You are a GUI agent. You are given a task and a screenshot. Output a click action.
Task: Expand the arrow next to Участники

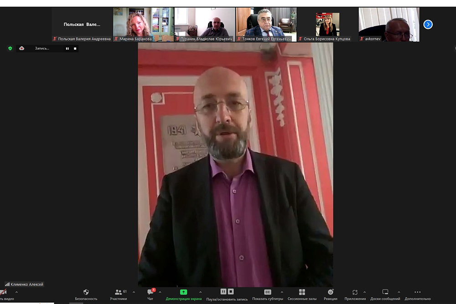[134, 292]
